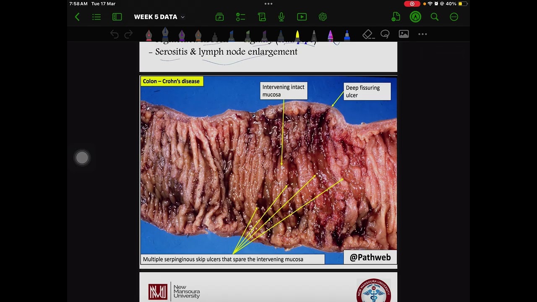Image resolution: width=537 pixels, height=302 pixels.
Task: Start audio recording with microphone
Action: pos(282,17)
